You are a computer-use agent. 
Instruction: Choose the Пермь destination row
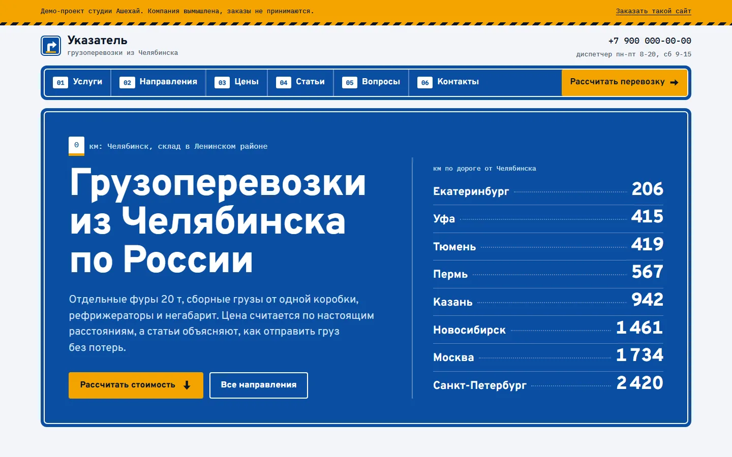[x=548, y=274]
